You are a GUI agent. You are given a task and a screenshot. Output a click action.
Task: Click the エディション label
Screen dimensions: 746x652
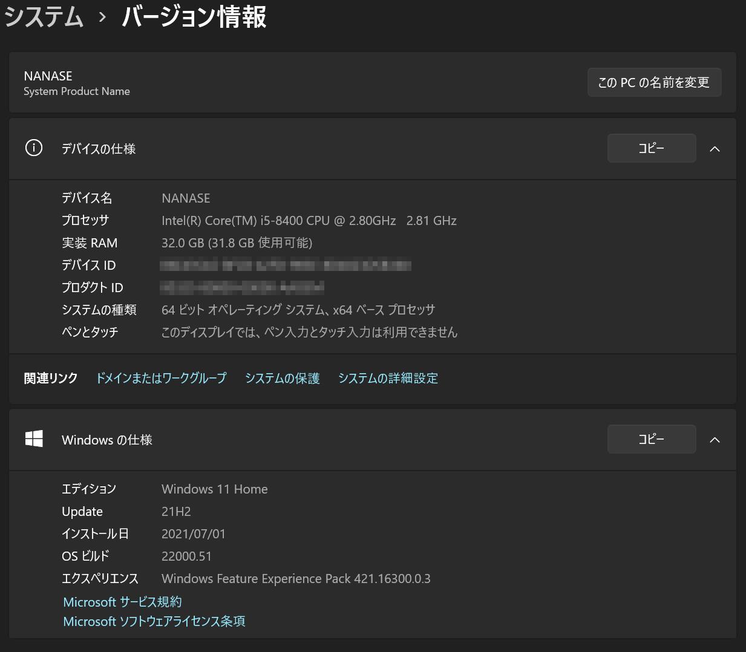(89, 489)
